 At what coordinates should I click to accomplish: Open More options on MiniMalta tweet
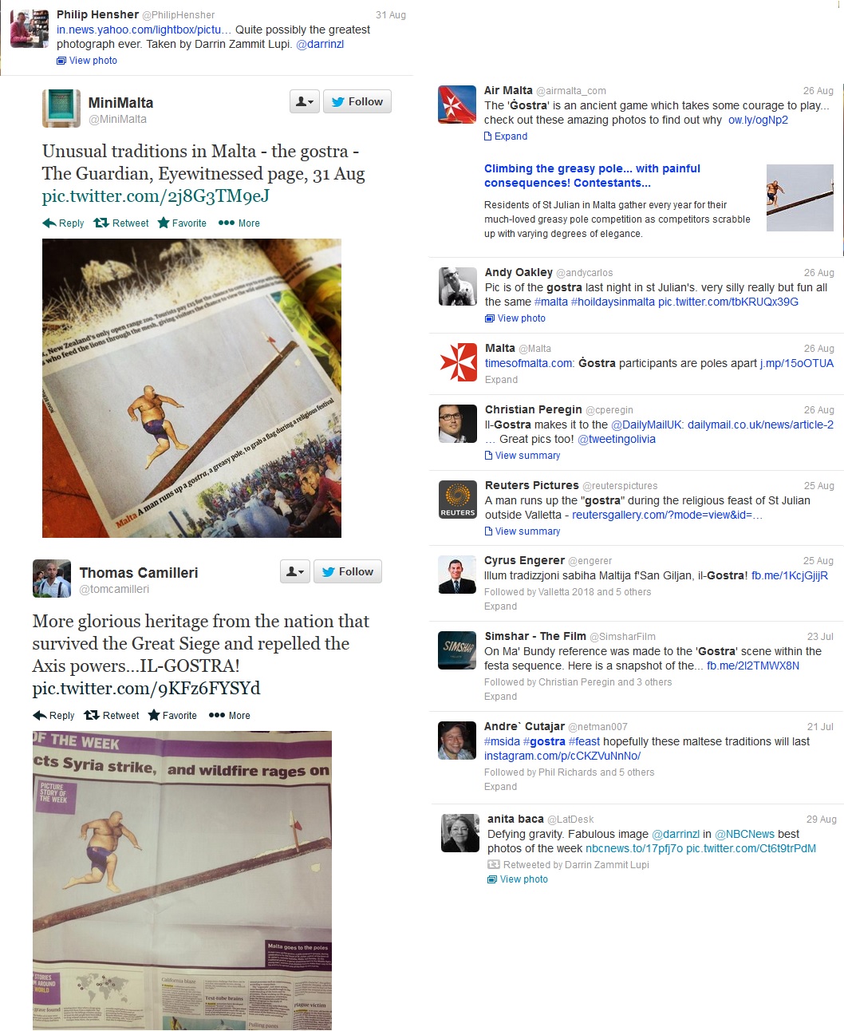click(239, 223)
